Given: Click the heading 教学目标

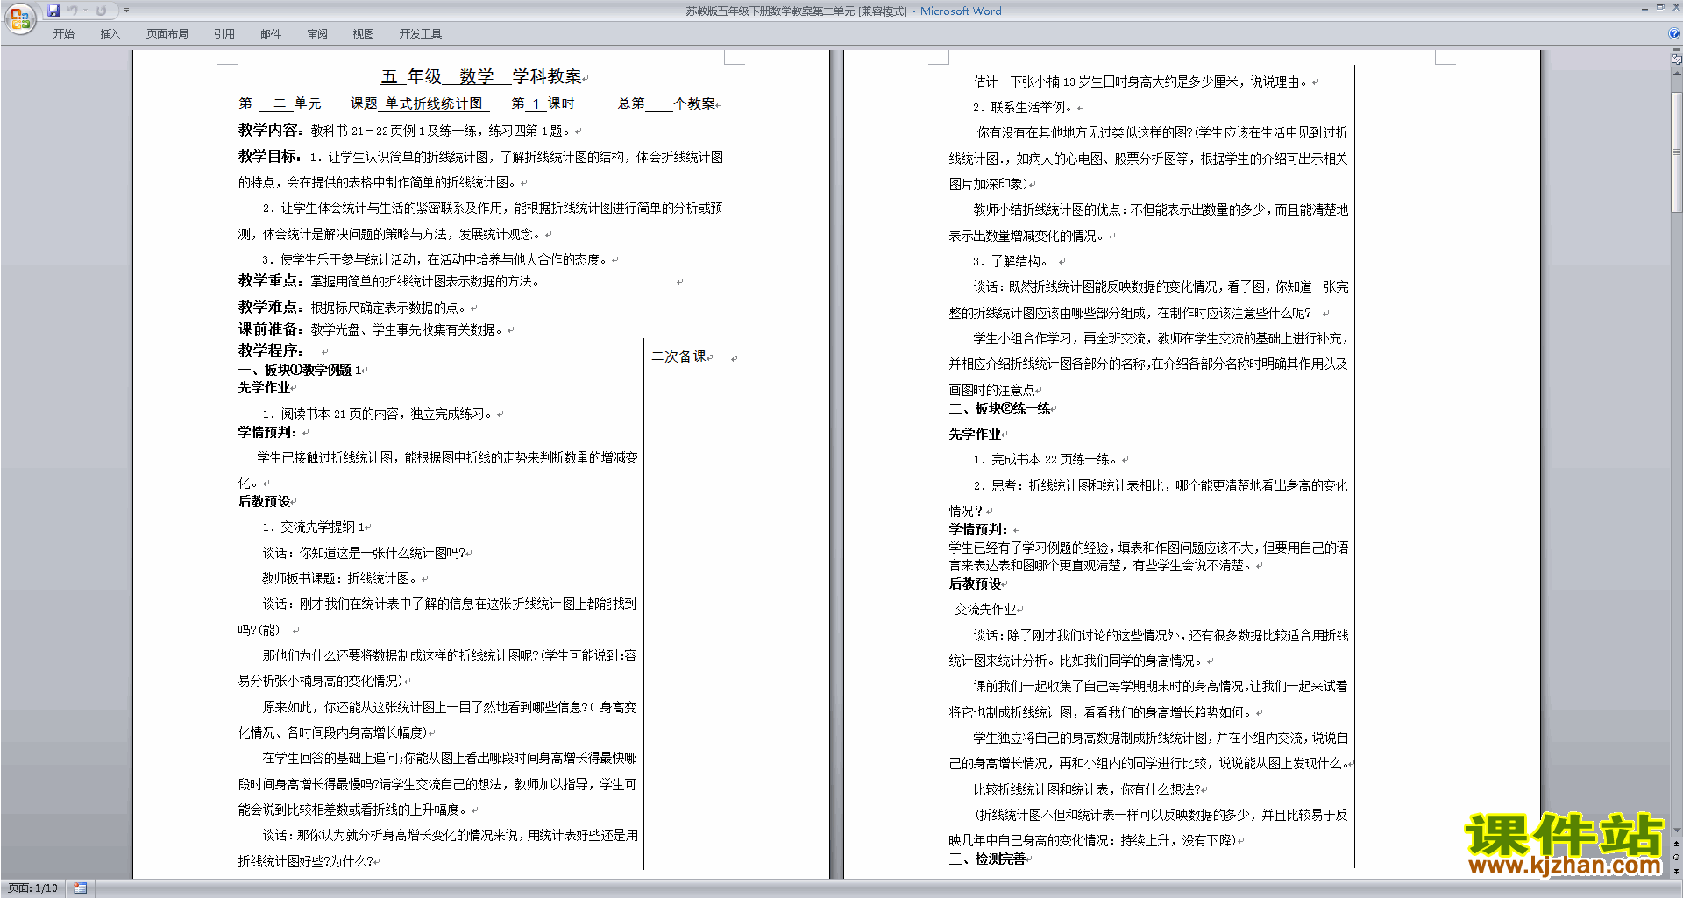Looking at the screenshot, I should click(271, 156).
